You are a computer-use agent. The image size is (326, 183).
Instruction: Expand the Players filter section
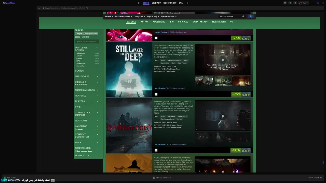87,101
